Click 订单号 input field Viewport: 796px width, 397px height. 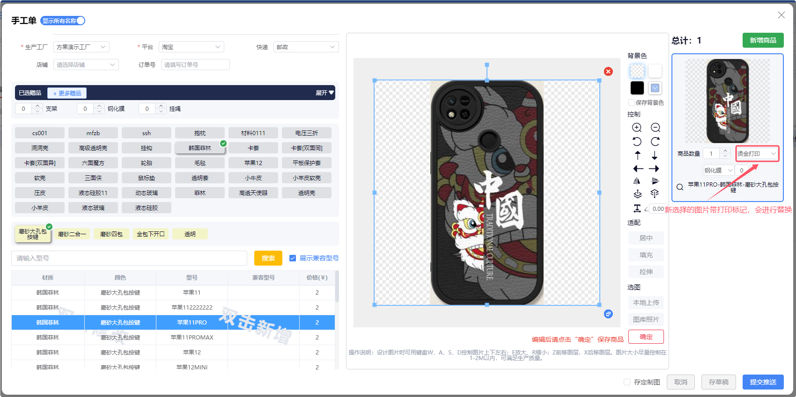(195, 65)
